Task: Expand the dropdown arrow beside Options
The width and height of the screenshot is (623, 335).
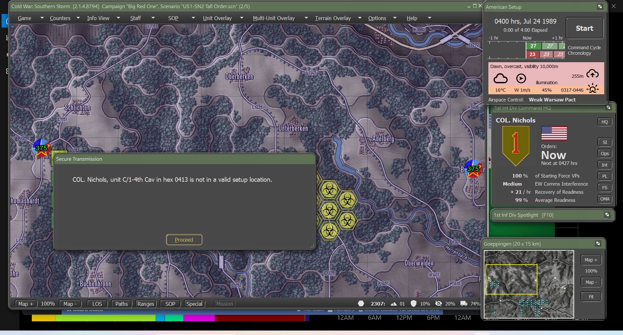Action: click(395, 18)
